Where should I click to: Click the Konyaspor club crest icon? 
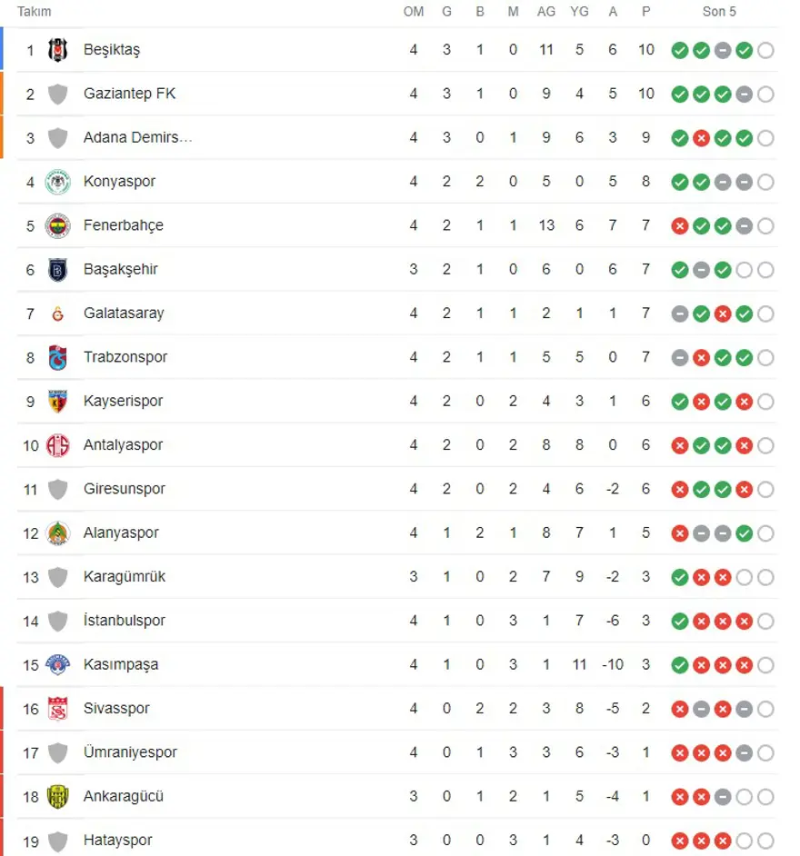tap(58, 182)
